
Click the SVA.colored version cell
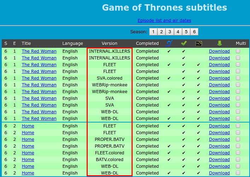click(110, 78)
